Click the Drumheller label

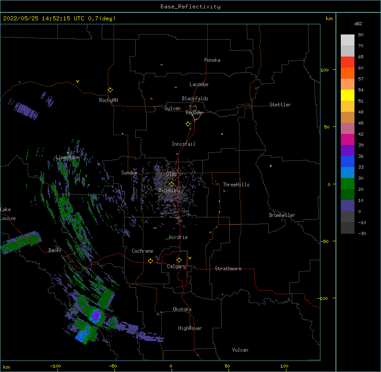282,215
